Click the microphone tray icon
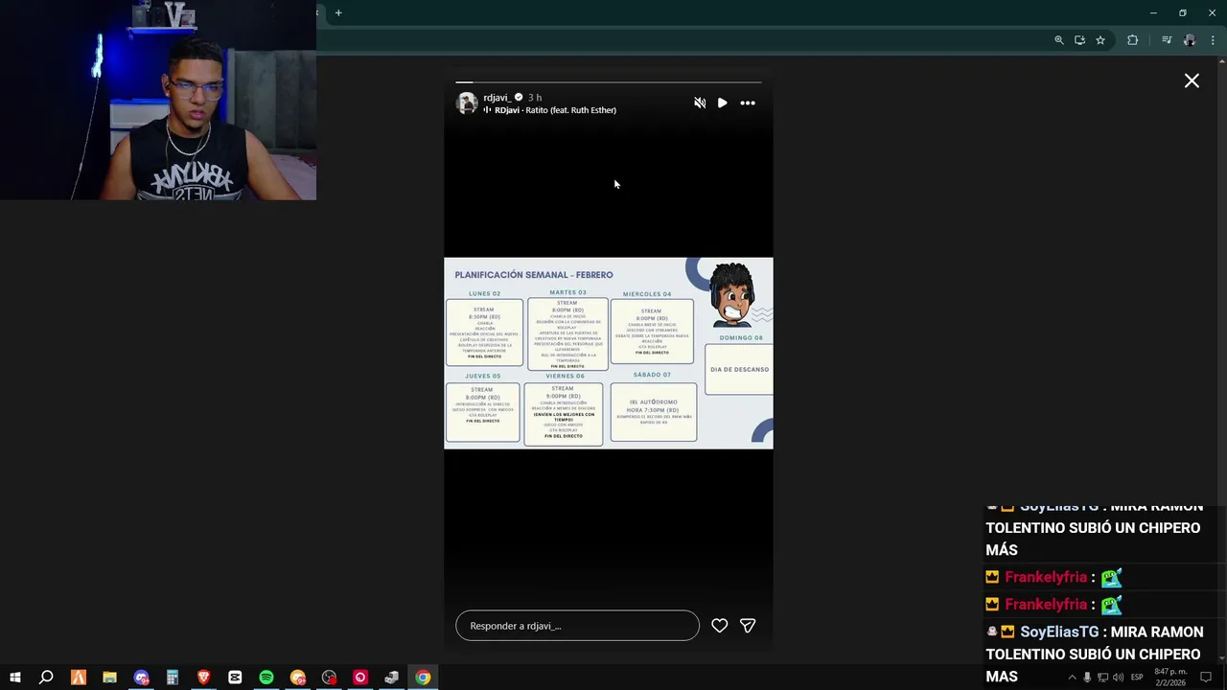1227x690 pixels. [1087, 678]
